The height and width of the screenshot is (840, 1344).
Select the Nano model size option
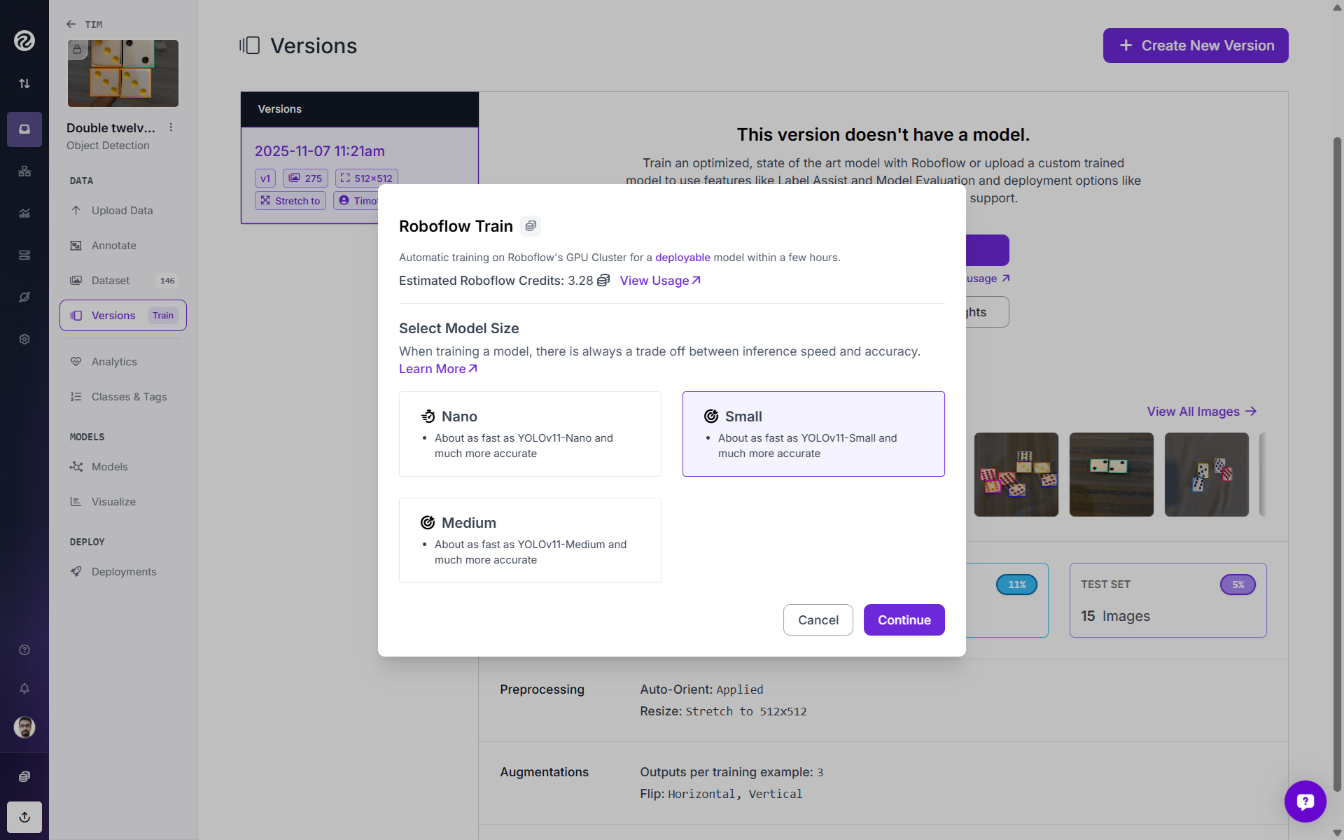(x=530, y=434)
